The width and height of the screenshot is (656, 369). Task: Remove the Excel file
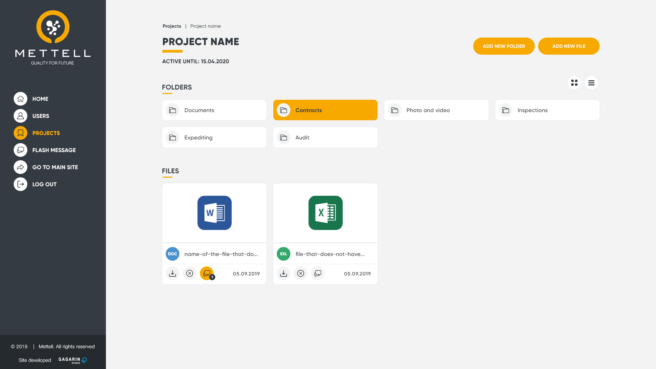(301, 273)
